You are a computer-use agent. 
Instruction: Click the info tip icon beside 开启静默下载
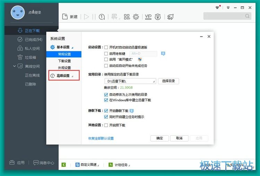point(131,111)
